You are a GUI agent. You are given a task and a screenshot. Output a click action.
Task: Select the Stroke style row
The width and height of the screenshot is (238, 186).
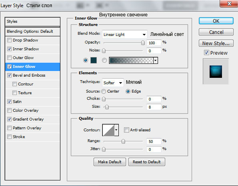[32, 137]
